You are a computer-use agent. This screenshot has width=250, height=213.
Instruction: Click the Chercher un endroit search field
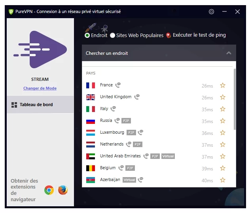tap(159, 53)
